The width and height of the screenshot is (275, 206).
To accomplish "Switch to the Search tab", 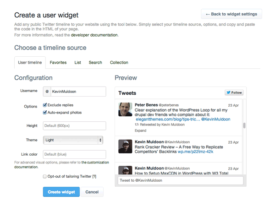I will pos(95,63).
